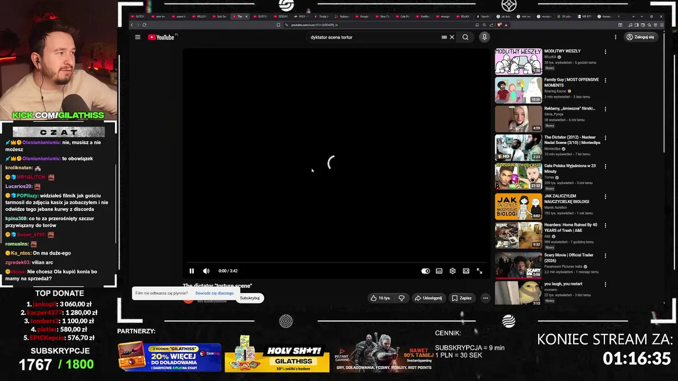This screenshot has width=678, height=381.
Task: Go to the YouTube home logo
Action: pos(161,37)
